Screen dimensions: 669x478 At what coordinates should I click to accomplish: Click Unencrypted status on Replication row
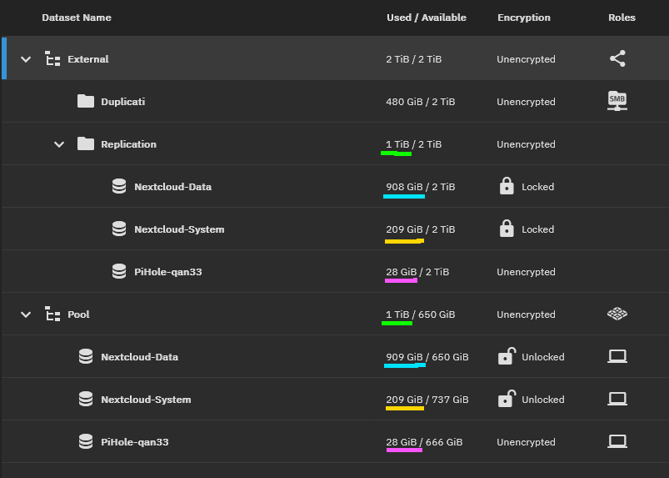pos(526,144)
